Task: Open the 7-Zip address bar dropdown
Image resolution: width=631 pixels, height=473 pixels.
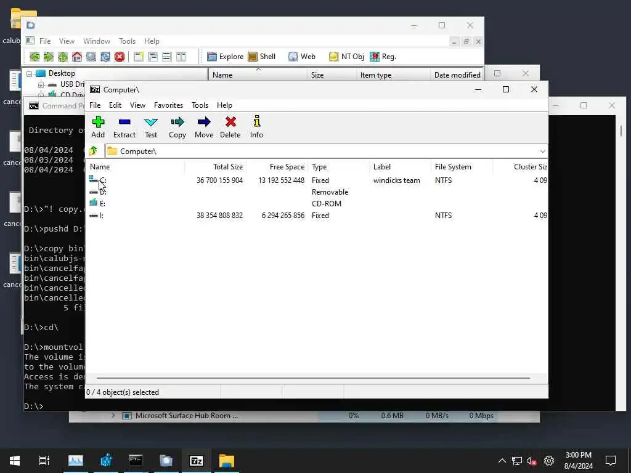Action: (x=542, y=152)
